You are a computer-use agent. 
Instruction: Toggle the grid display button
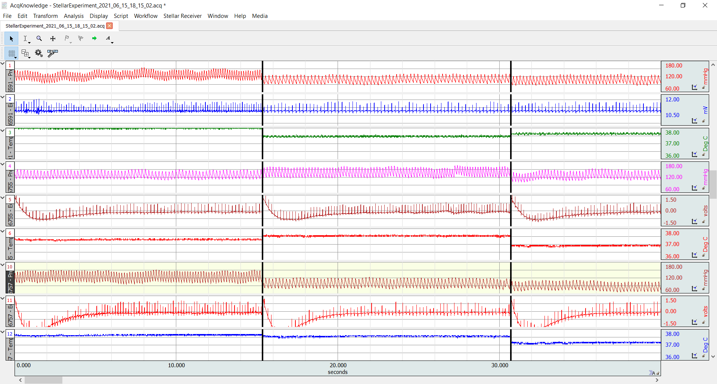12,53
